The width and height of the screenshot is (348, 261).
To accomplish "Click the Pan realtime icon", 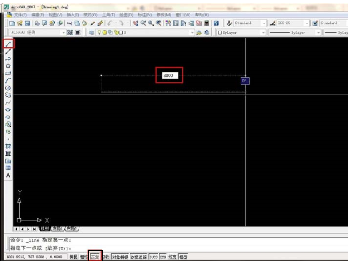I will click(136, 23).
